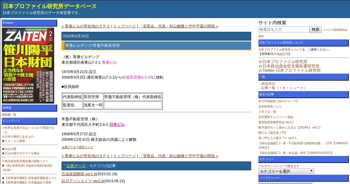Open 白川アソシエイツ ver2.6 article
The image size is (350, 184).
point(83,181)
